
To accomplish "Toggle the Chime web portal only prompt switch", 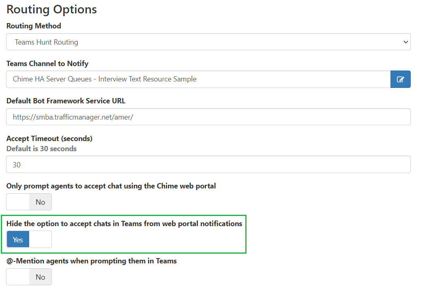I will (29, 202).
